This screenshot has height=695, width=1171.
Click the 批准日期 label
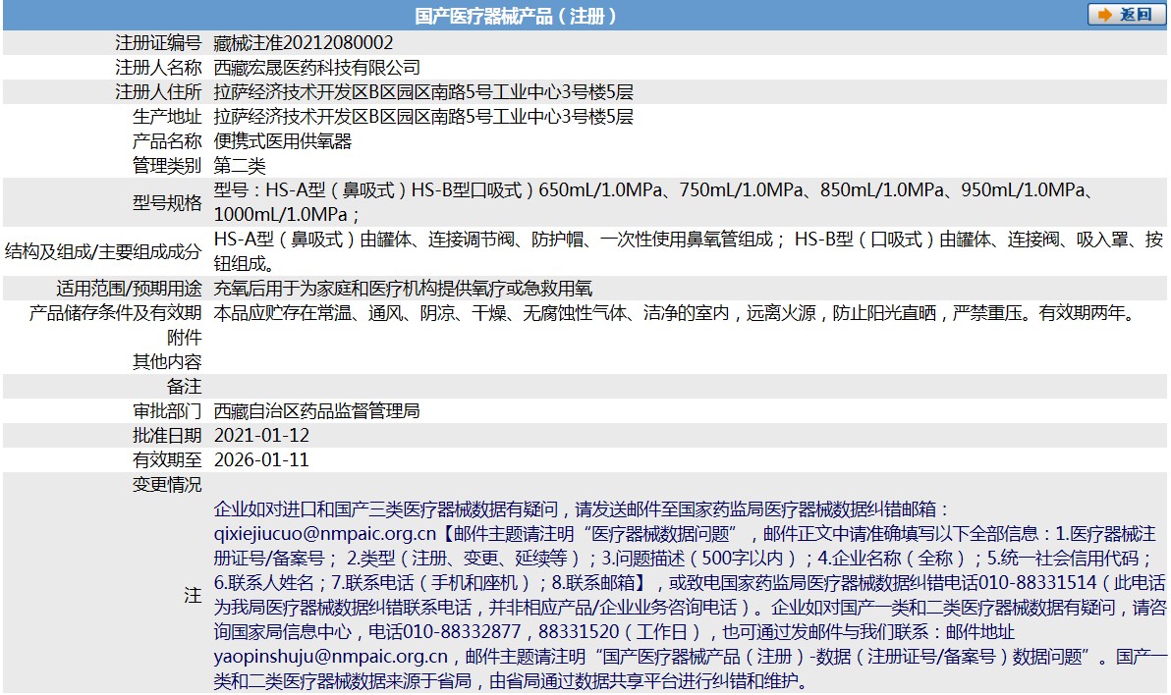(167, 436)
